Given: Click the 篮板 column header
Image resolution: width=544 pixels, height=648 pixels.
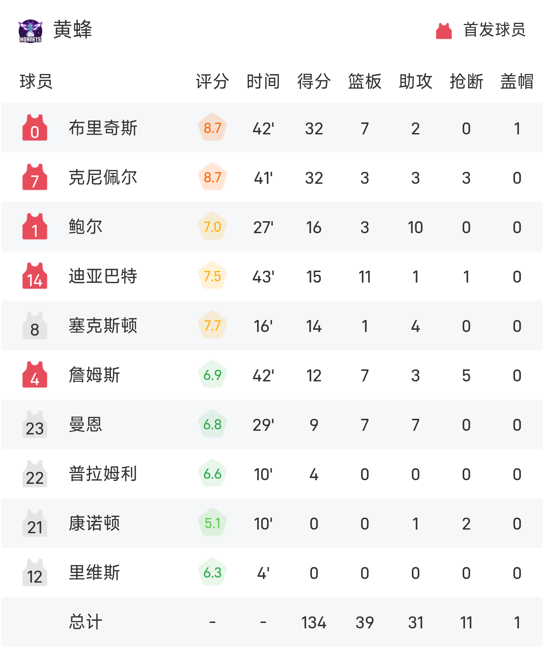Looking at the screenshot, I should pyautogui.click(x=364, y=81).
